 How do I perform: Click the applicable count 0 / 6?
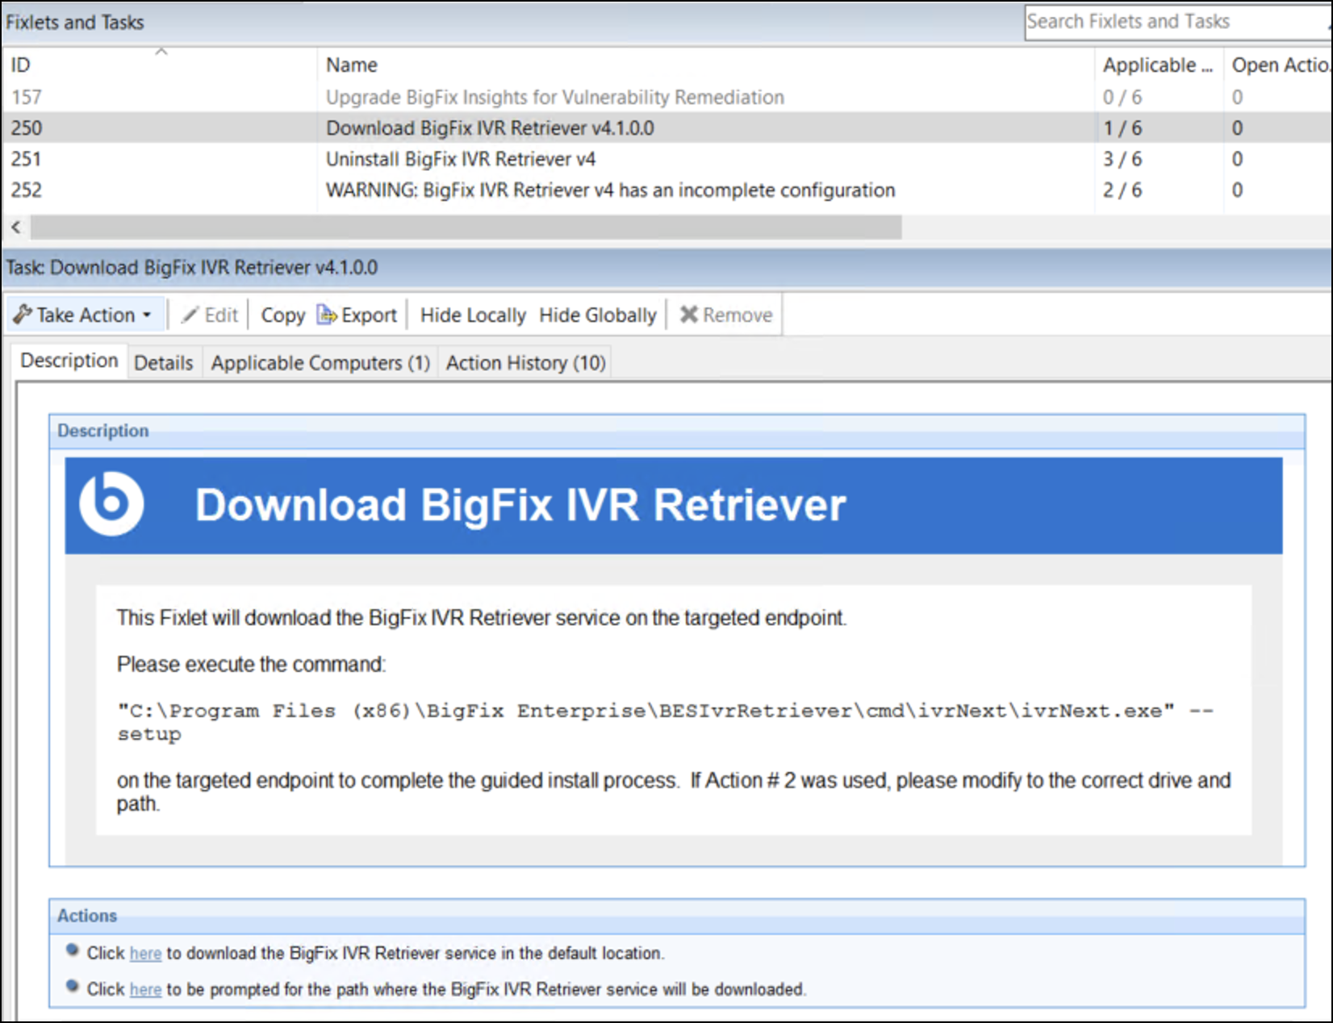[1122, 97]
